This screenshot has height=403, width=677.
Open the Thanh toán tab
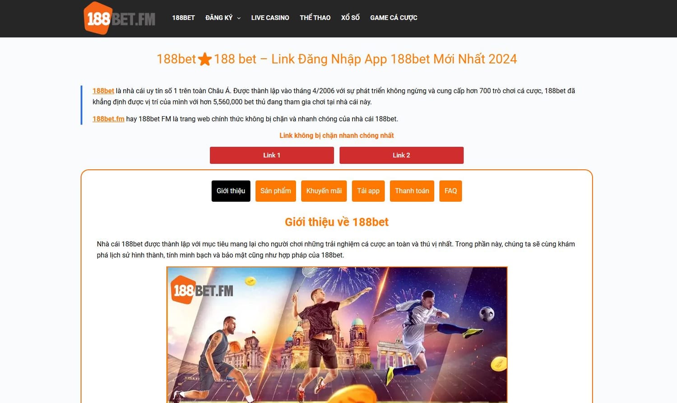(x=412, y=191)
